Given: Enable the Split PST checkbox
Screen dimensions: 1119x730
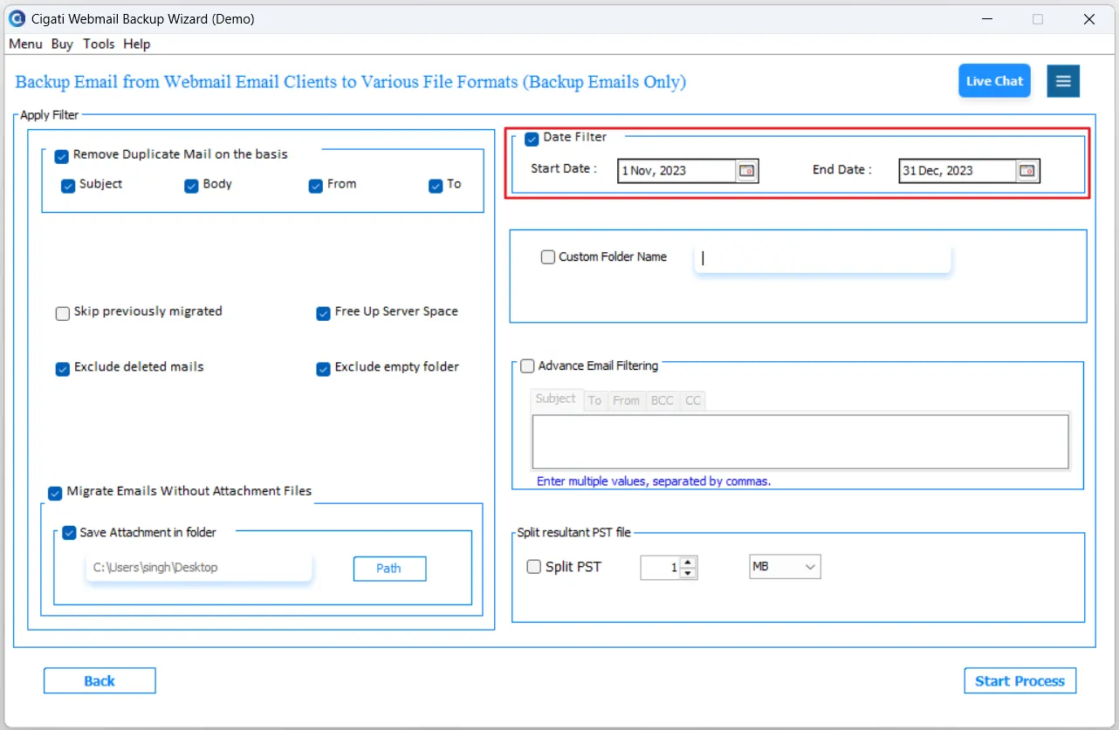Looking at the screenshot, I should click(534, 567).
